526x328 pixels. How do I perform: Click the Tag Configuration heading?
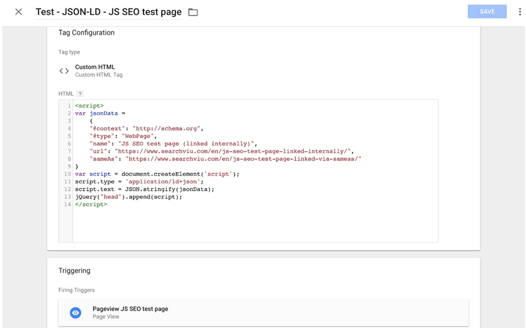point(86,32)
